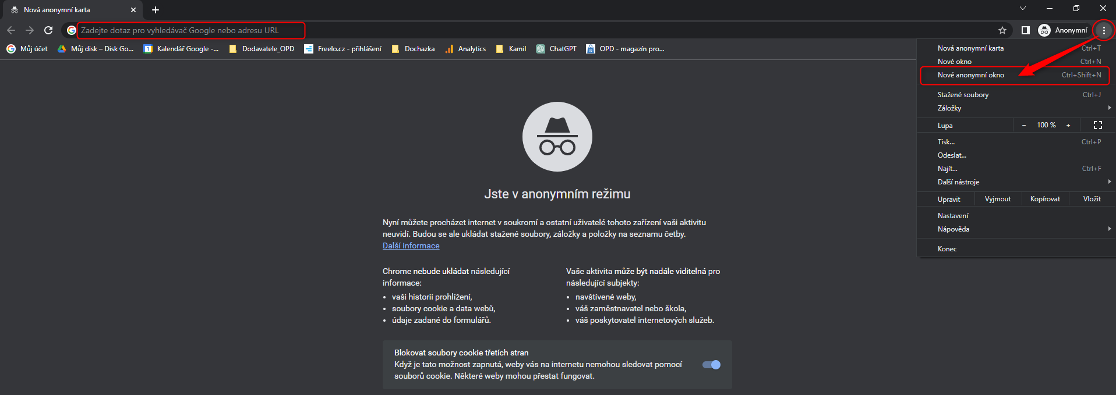The width and height of the screenshot is (1116, 395).
Task: Open the ChatGPT bookmark
Action: (x=556, y=49)
